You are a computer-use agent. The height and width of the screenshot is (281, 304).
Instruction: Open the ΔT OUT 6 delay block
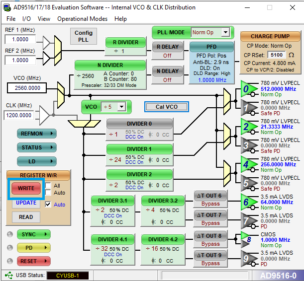[x=210, y=199]
